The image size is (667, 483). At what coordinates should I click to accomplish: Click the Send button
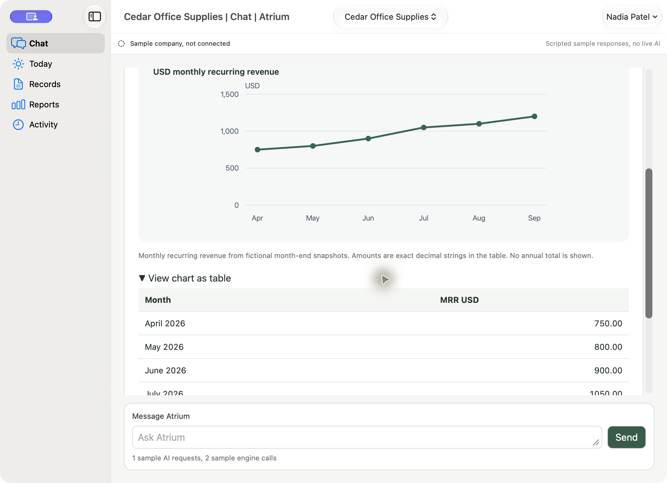click(626, 437)
